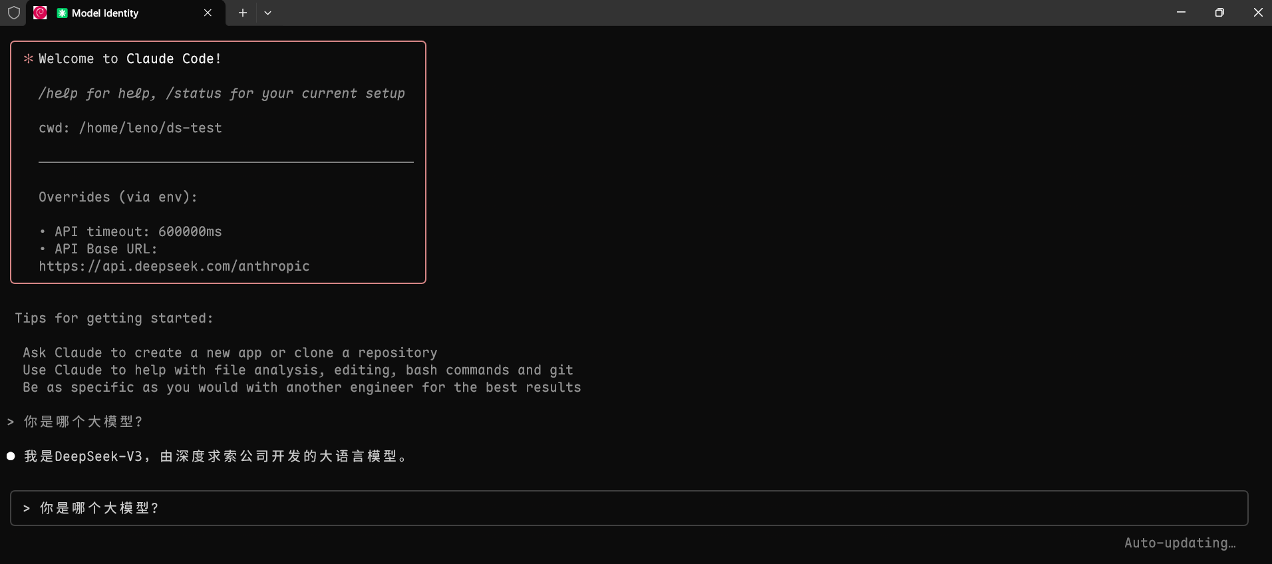Image resolution: width=1272 pixels, height=564 pixels.
Task: Maximize or restore the terminal window
Action: pyautogui.click(x=1219, y=13)
